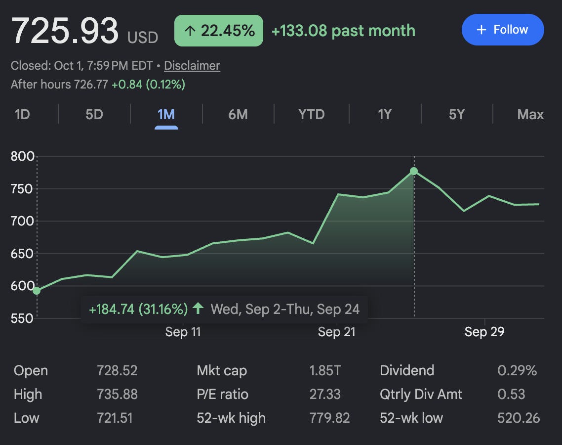
Task: Click the Sep 29 axis label
Action: click(484, 332)
